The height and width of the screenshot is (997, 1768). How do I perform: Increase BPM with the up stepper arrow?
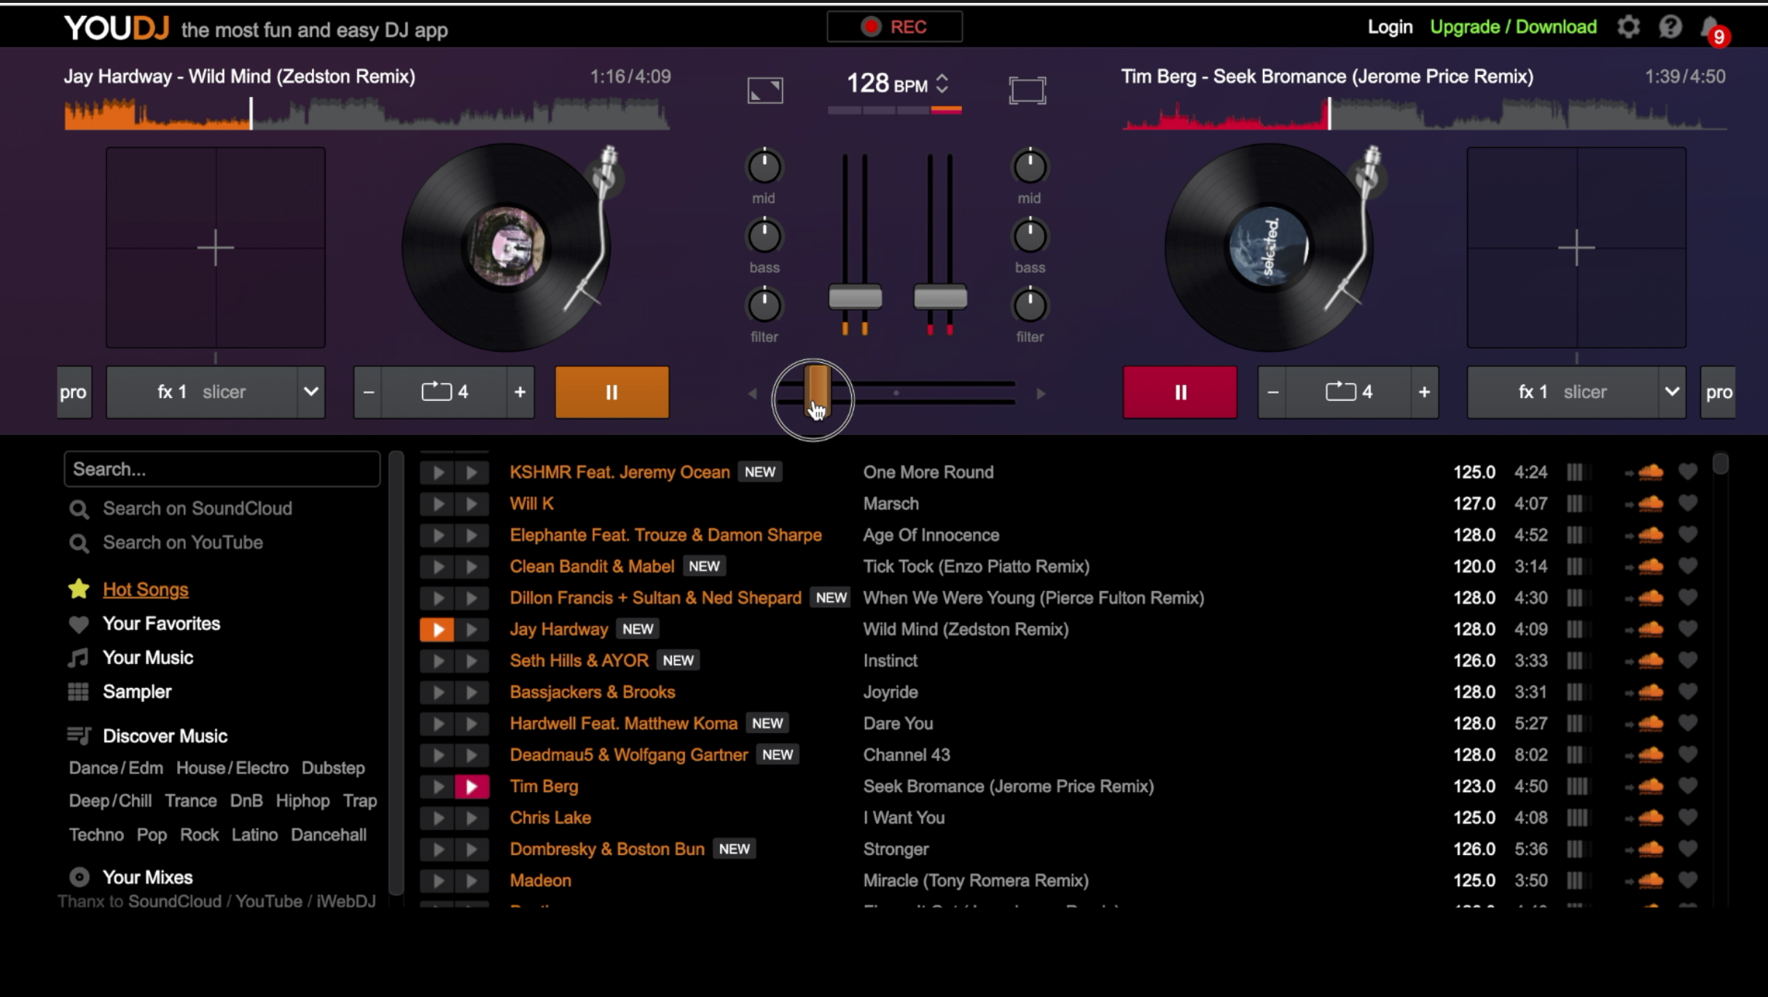click(x=943, y=77)
